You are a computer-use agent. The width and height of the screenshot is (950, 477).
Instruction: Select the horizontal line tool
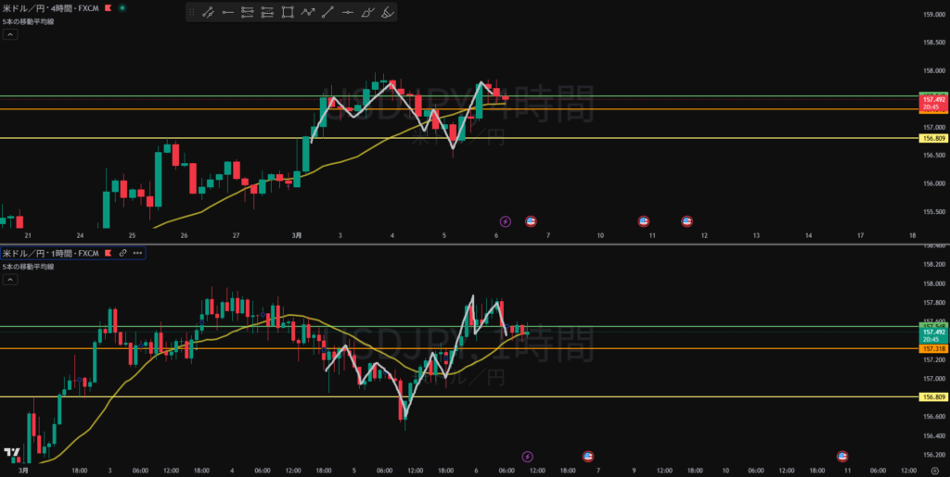348,13
